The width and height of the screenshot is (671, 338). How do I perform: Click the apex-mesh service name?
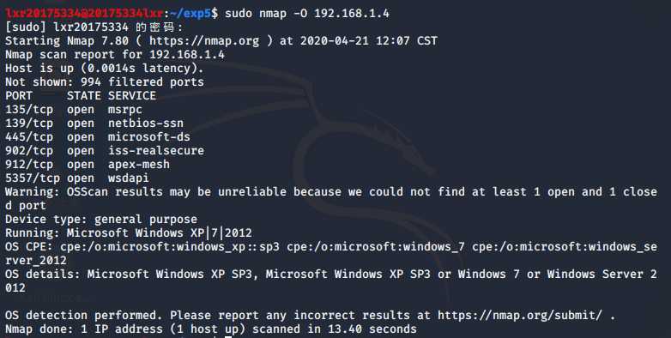(139, 165)
